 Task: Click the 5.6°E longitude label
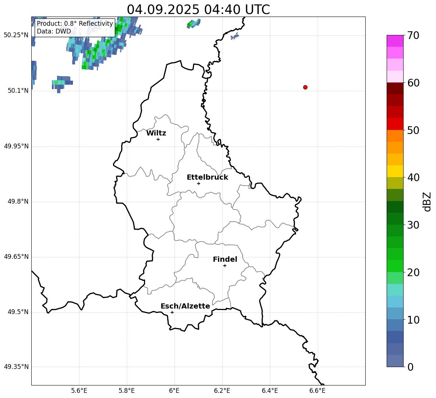[79, 391]
